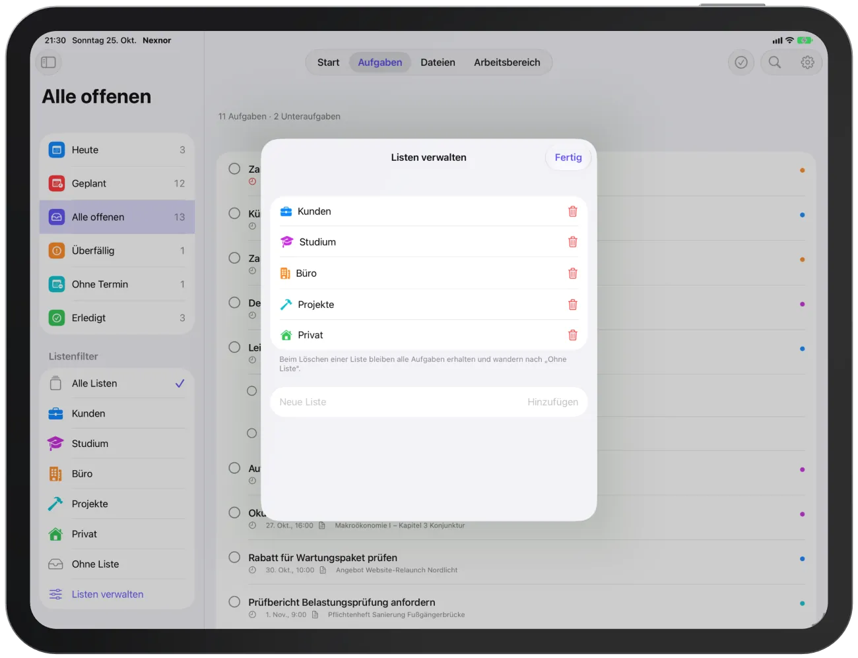Image resolution: width=858 pixels, height=658 pixels.
Task: Filter by Studium list in sidebar
Action: coord(117,444)
